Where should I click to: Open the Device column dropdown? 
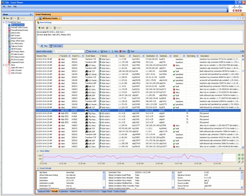pyautogui.click(x=116, y=56)
